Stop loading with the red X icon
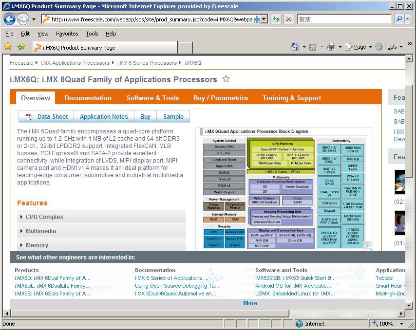The image size is (416, 330). 289,19
